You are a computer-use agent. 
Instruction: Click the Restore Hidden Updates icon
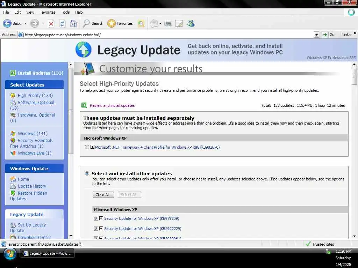(13, 193)
